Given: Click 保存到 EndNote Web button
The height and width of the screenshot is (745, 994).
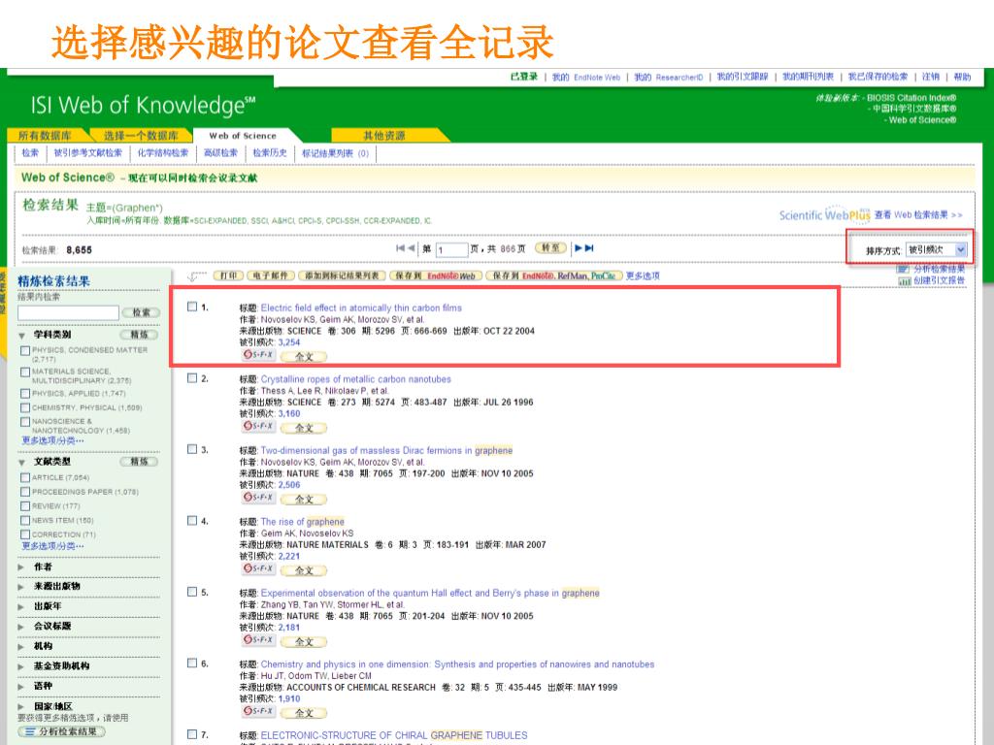Looking at the screenshot, I should click(x=436, y=276).
